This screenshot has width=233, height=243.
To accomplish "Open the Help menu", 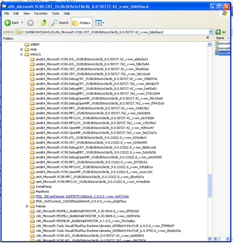I will 67,13.
